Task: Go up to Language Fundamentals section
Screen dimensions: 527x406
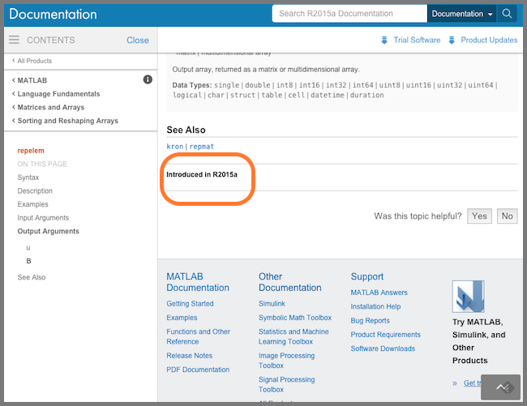Action: coord(58,94)
